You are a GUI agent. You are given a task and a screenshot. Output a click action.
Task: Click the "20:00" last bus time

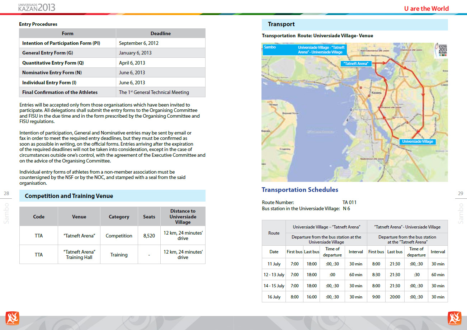pos(395,297)
